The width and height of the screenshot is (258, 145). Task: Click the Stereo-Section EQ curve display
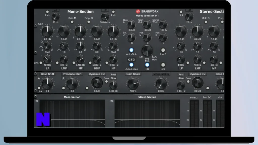click(x=147, y=114)
